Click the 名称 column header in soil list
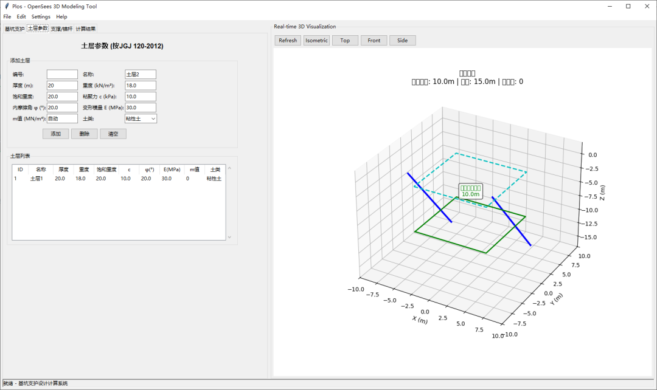The height and width of the screenshot is (390, 657). [x=41, y=169]
